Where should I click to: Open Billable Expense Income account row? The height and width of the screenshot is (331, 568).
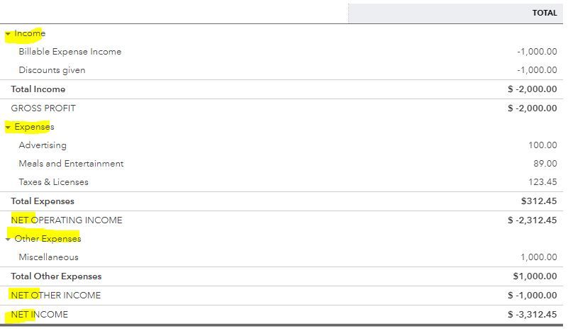(x=69, y=52)
